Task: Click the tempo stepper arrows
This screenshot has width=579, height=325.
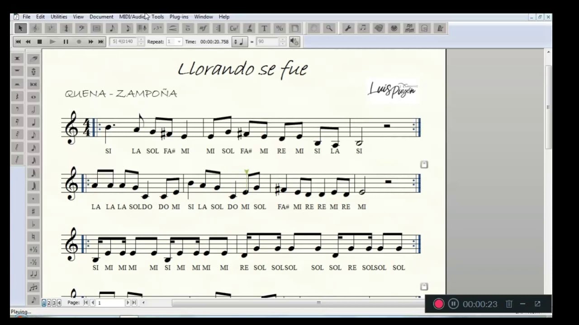Action: coord(283,42)
